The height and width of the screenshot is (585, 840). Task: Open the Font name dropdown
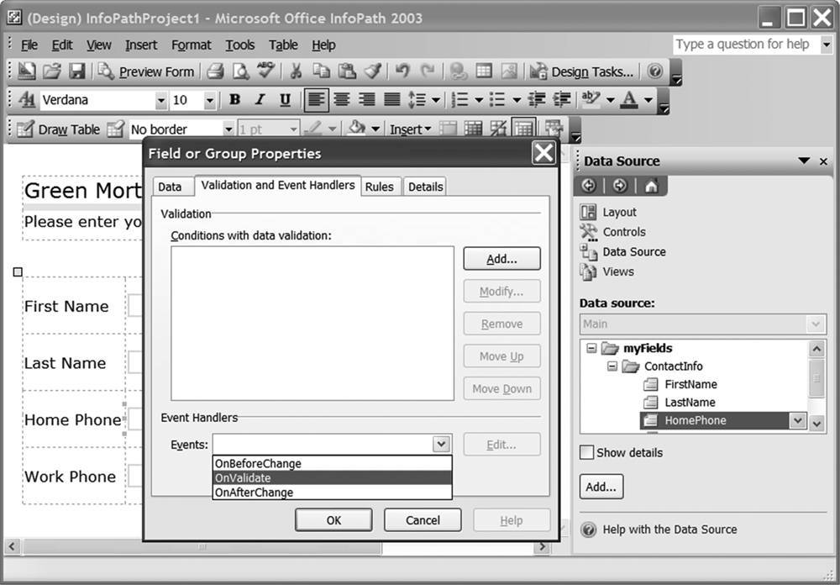pyautogui.click(x=160, y=100)
